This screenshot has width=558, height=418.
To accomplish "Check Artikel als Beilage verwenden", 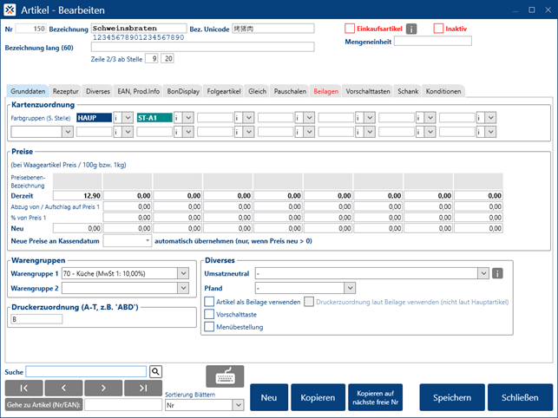I will [x=210, y=301].
